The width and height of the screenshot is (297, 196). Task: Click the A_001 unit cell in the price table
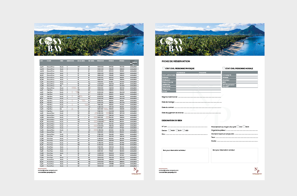(42, 67)
